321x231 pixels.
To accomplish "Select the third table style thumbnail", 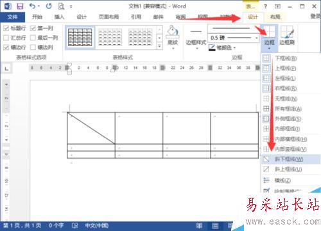I will coord(140,37).
